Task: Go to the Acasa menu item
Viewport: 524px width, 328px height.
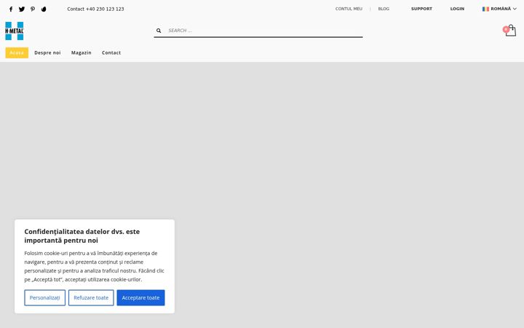Action: point(17,52)
